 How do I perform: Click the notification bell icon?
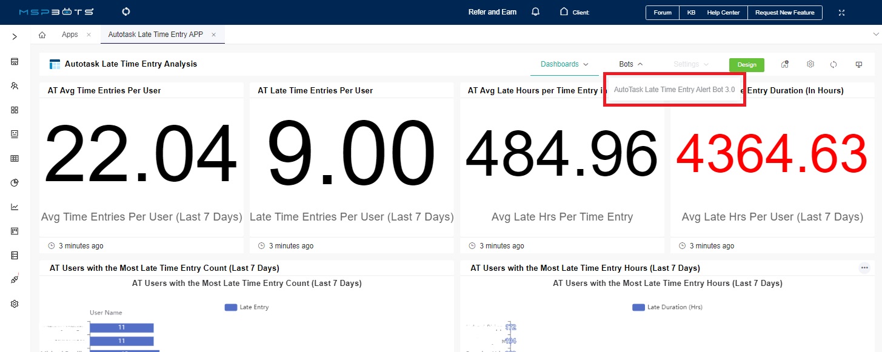coord(535,12)
